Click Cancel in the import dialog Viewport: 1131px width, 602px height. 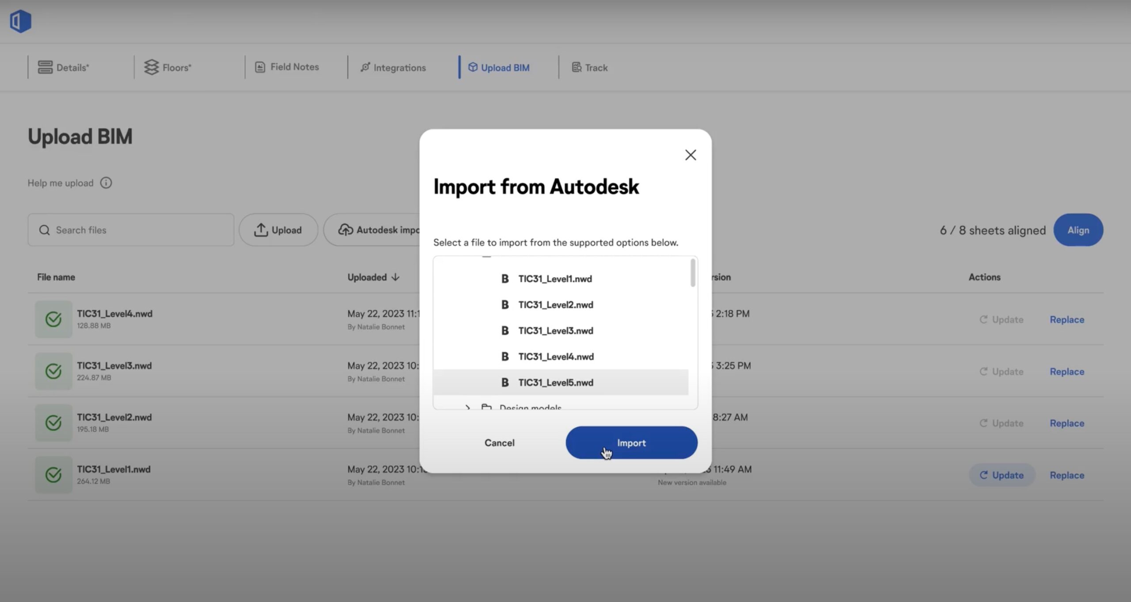pyautogui.click(x=499, y=443)
